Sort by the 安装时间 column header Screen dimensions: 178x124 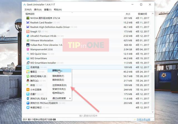[142, 14]
